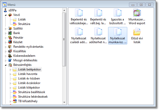Expand the Bank tree node
Image resolution: width=159 pixels, height=110 pixels.
click(6, 33)
